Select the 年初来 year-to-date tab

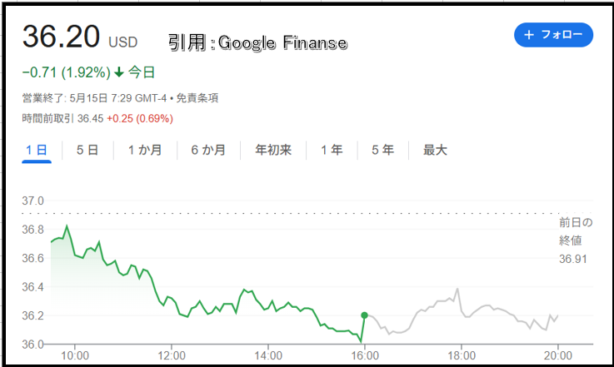pyautogui.click(x=273, y=150)
